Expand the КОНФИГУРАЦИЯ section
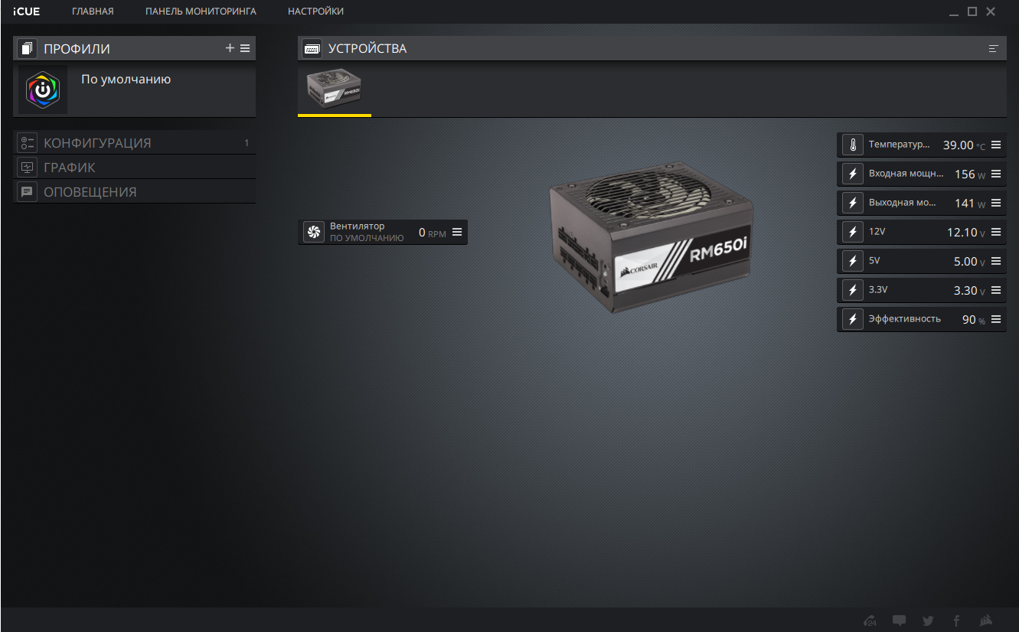This screenshot has height=632, width=1019. (135, 143)
